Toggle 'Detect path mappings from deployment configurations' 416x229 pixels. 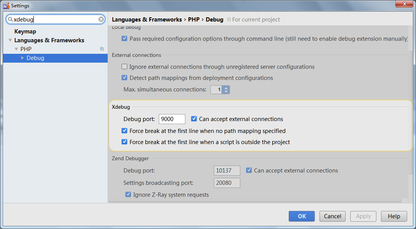click(125, 78)
